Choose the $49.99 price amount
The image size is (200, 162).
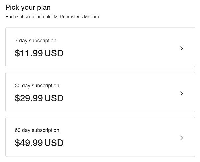click(29, 143)
